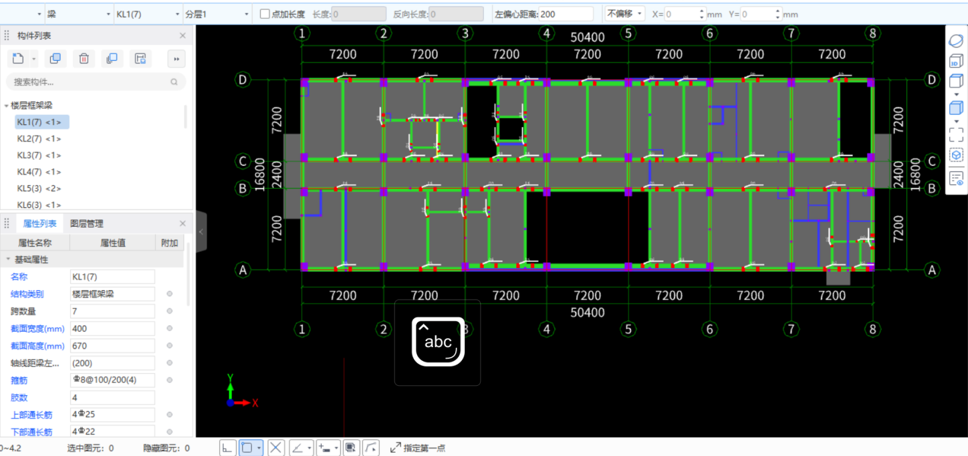Select KL4(7) <1> in component list
968x456 pixels.
pos(39,172)
